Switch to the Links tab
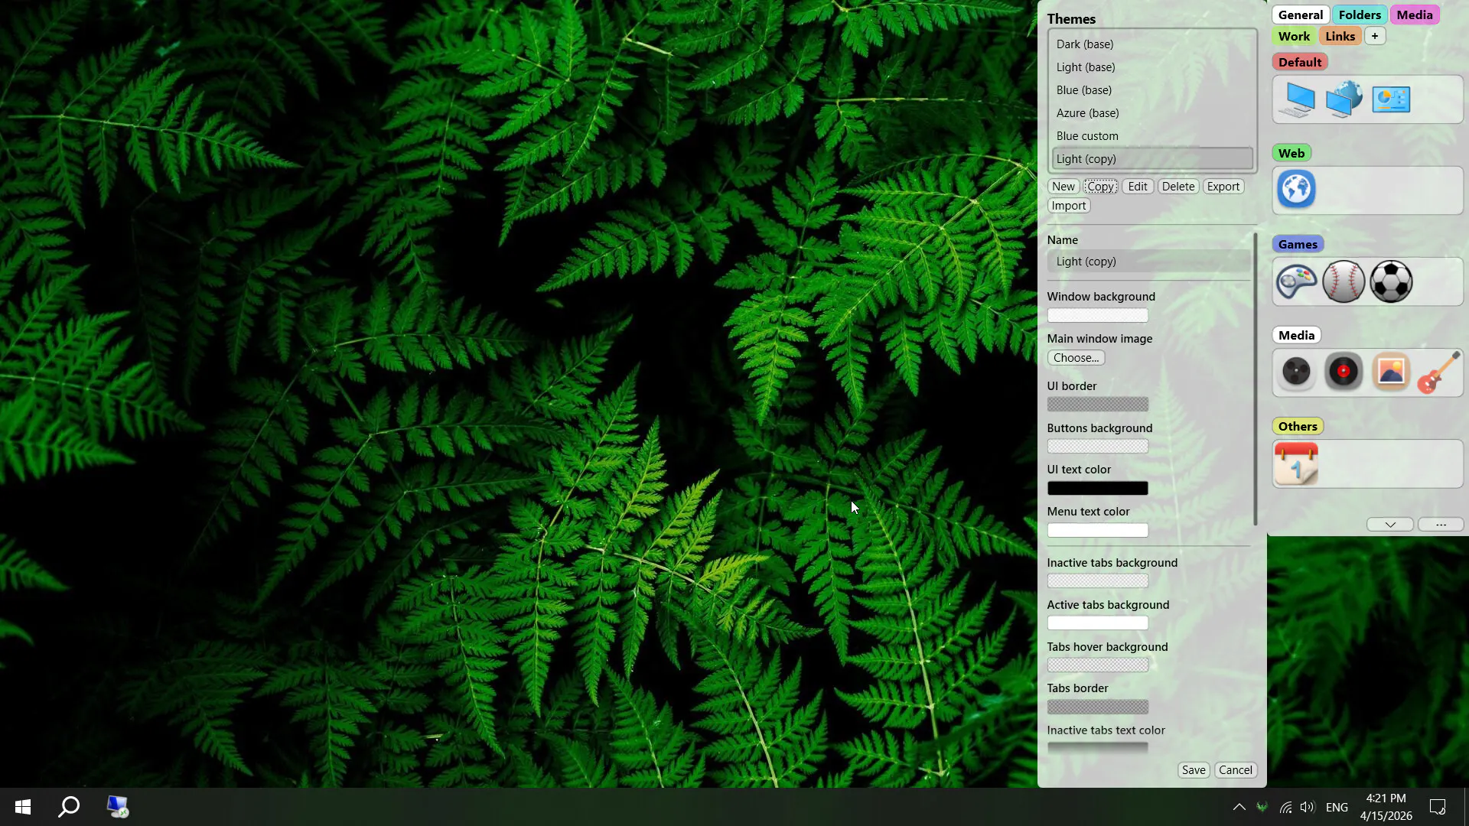This screenshot has height=826, width=1469. [1340, 36]
